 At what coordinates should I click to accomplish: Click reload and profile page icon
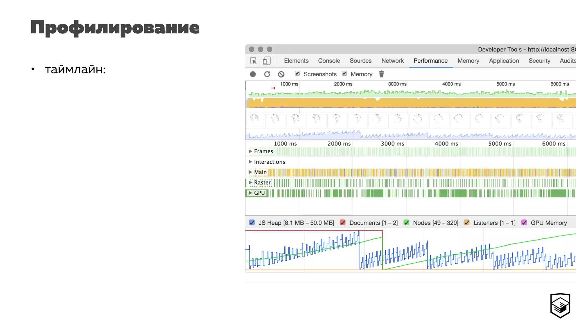267,74
